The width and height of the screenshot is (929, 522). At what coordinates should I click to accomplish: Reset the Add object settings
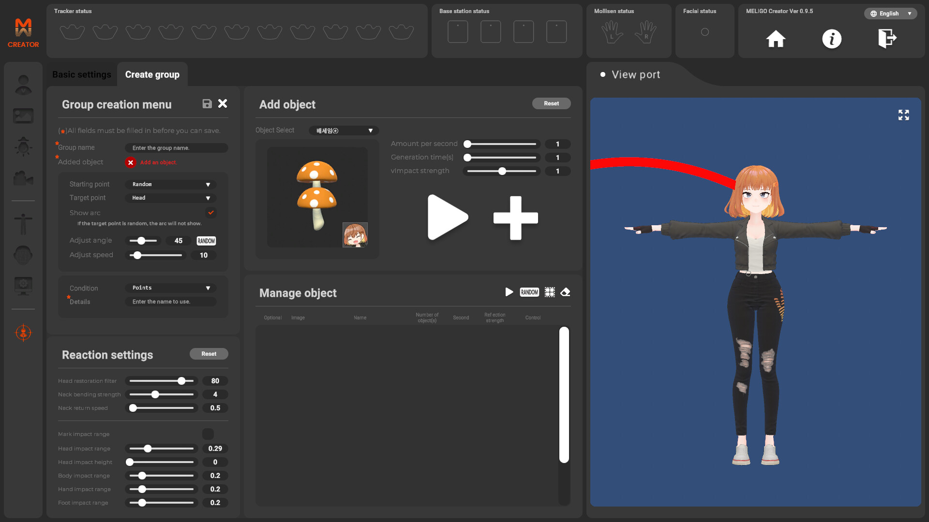pos(552,103)
